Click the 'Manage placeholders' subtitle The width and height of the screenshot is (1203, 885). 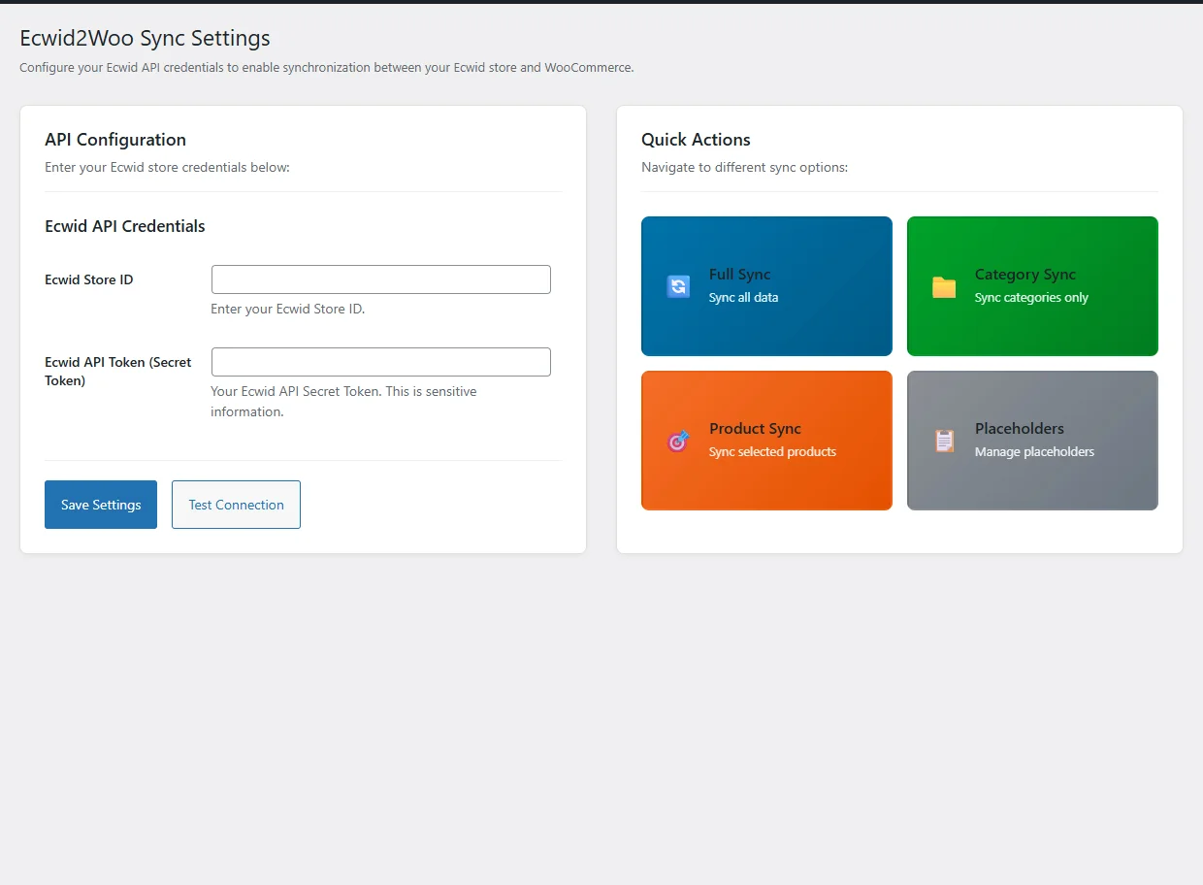(1034, 452)
